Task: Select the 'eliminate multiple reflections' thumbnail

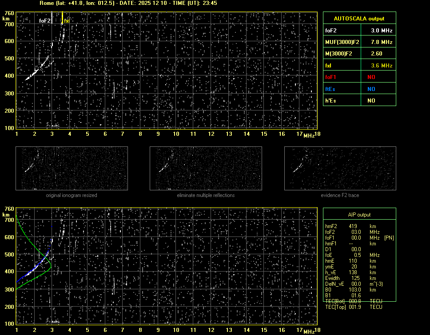Action: pyautogui.click(x=206, y=168)
